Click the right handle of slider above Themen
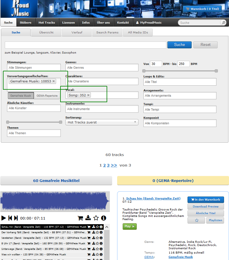 click(x=60, y=122)
